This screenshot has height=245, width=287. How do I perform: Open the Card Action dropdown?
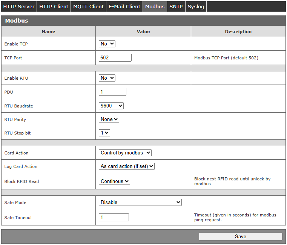click(125, 153)
